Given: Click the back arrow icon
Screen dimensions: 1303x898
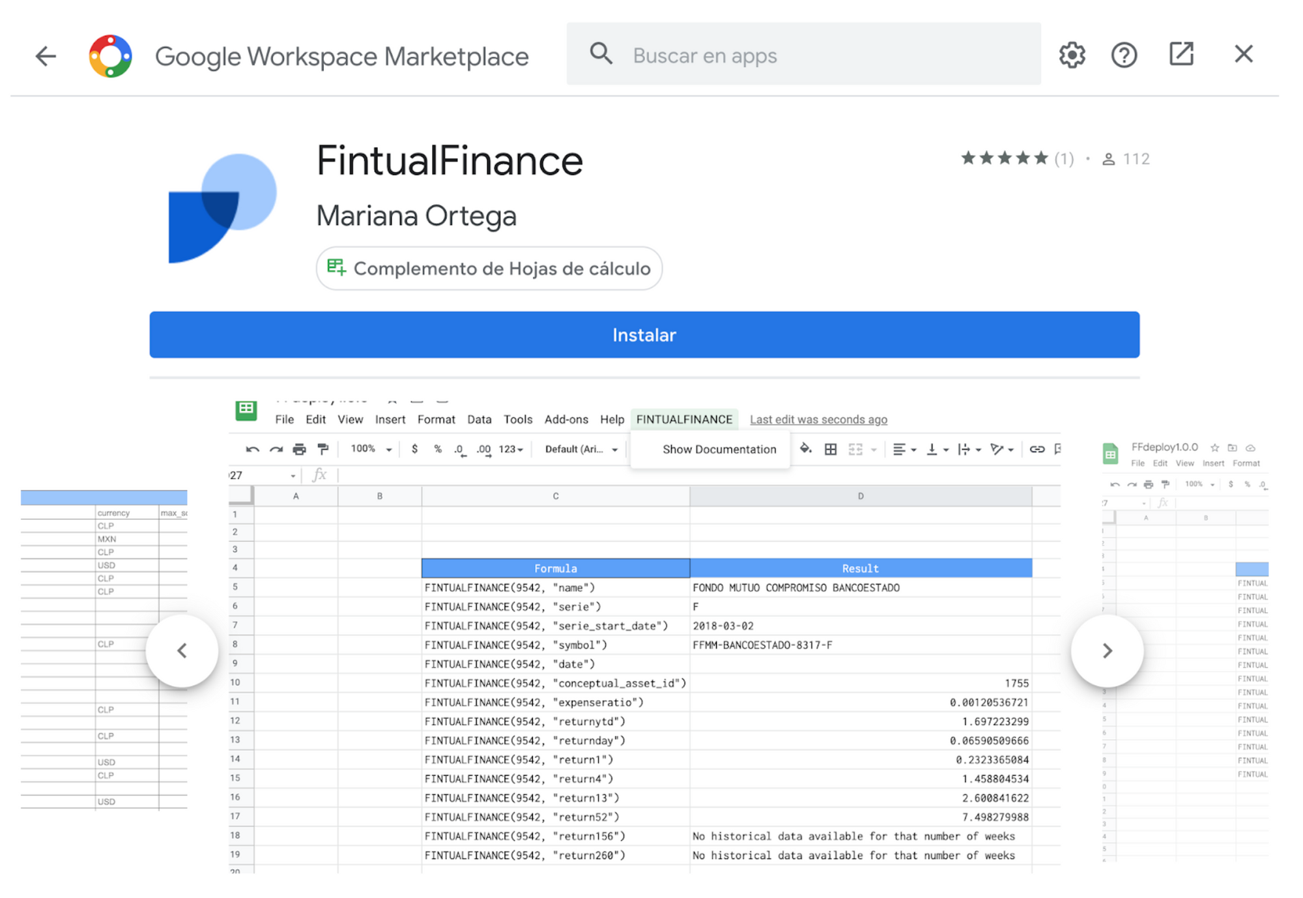Looking at the screenshot, I should click(46, 56).
